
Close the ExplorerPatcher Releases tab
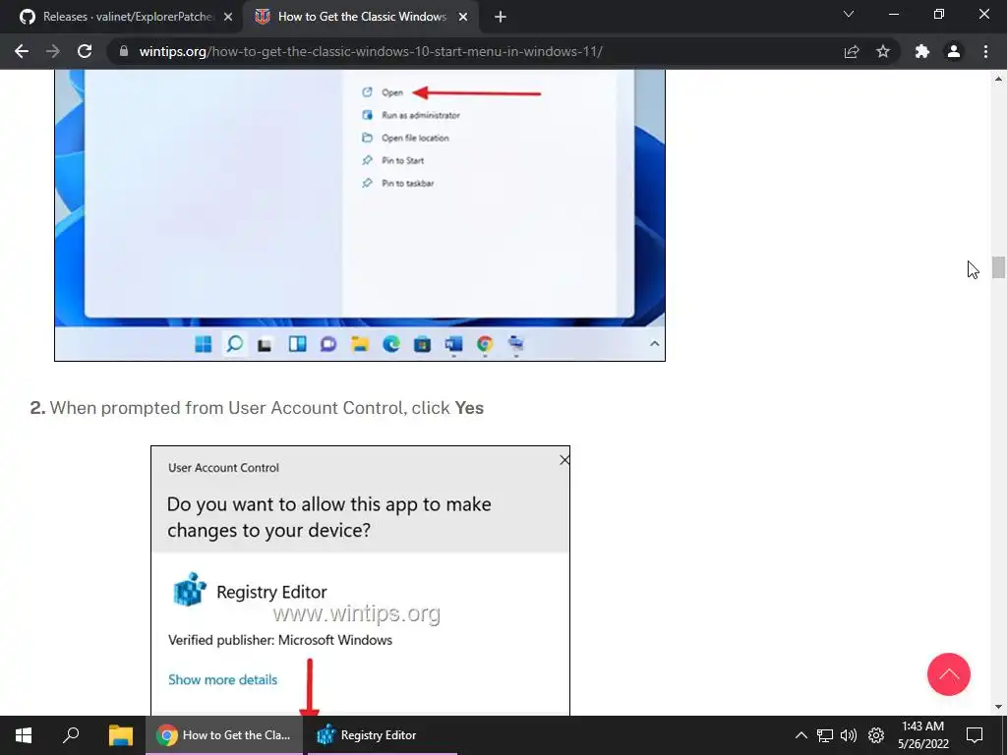228,18
